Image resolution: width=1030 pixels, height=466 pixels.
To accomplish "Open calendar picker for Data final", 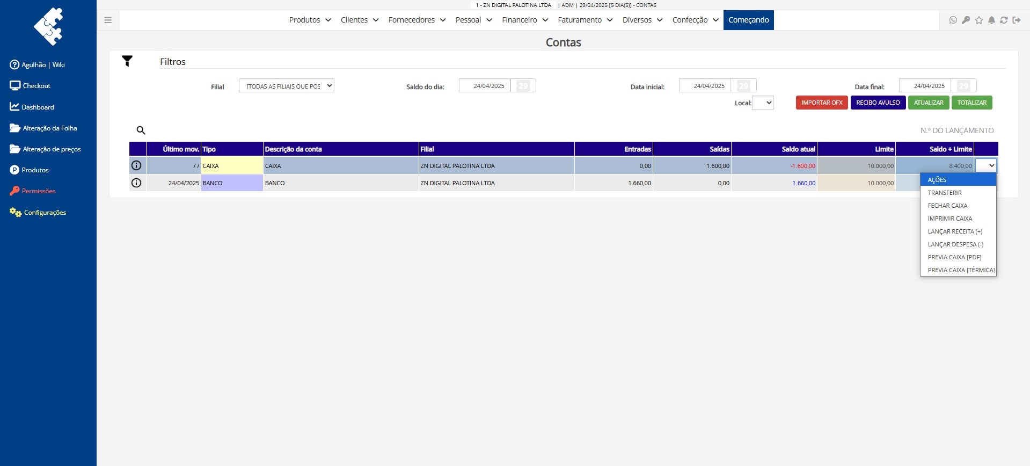I will [x=963, y=86].
